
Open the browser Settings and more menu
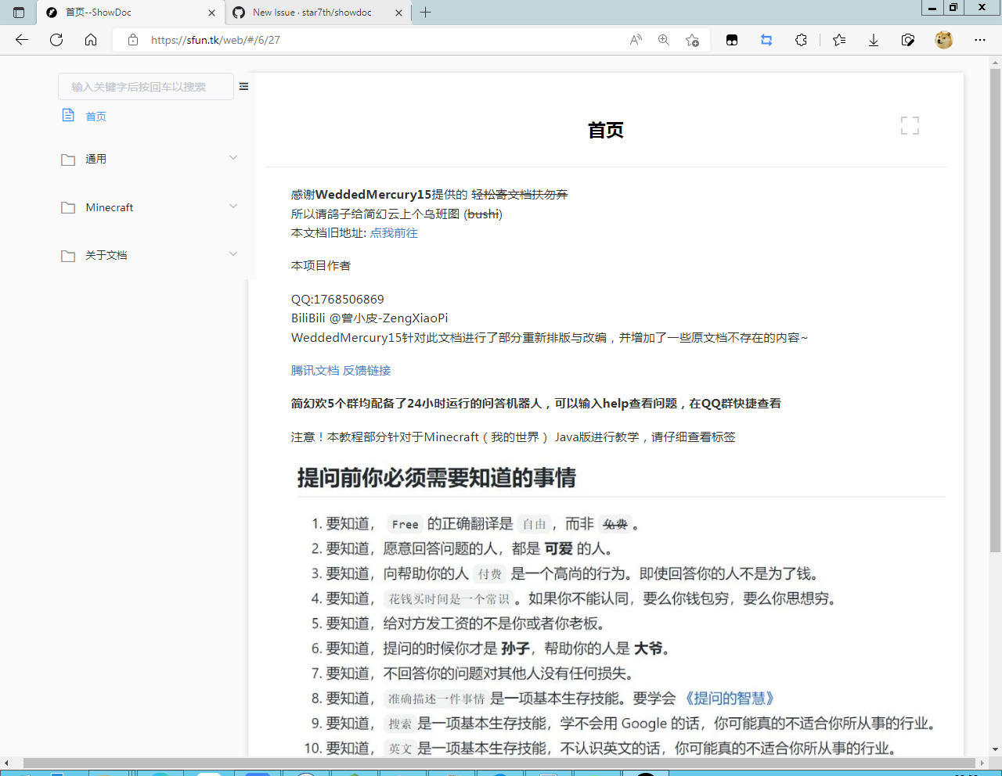click(980, 40)
